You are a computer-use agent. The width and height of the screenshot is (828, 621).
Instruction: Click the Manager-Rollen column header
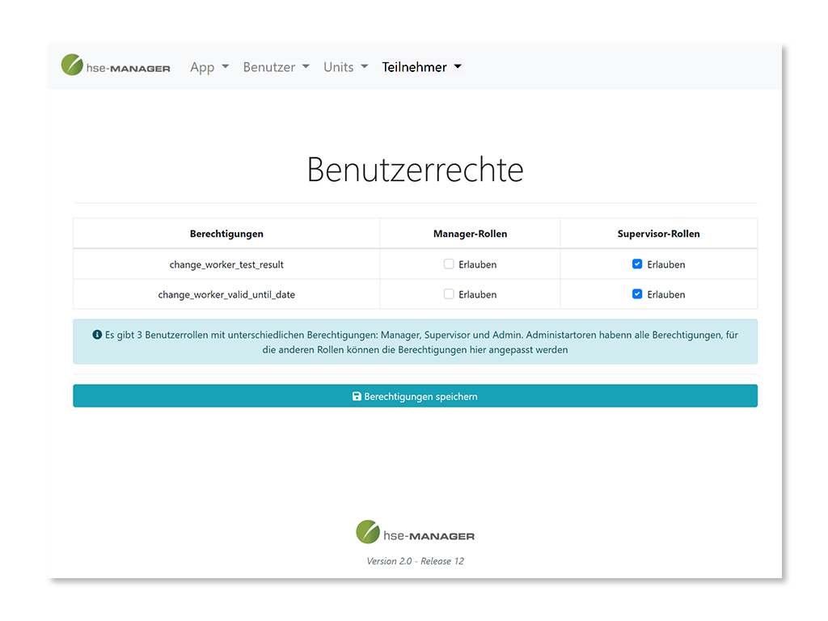point(470,234)
